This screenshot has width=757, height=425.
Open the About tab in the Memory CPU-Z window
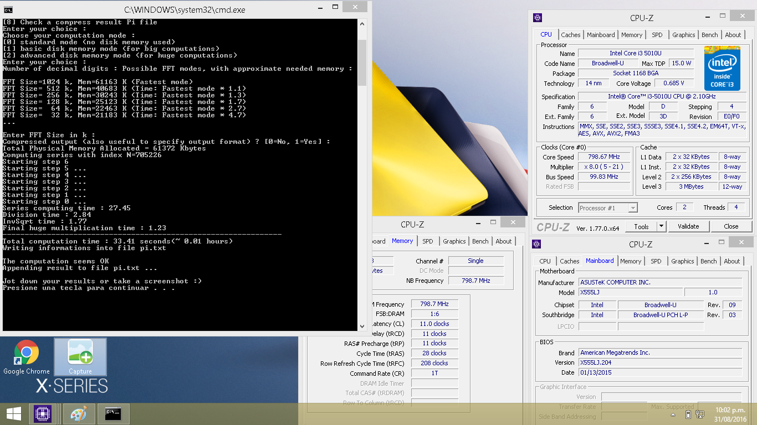tap(504, 241)
